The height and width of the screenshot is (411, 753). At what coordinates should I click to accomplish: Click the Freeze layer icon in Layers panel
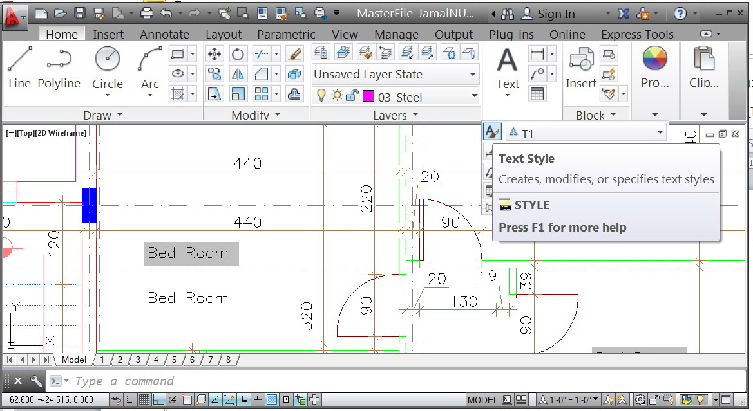pos(450,52)
